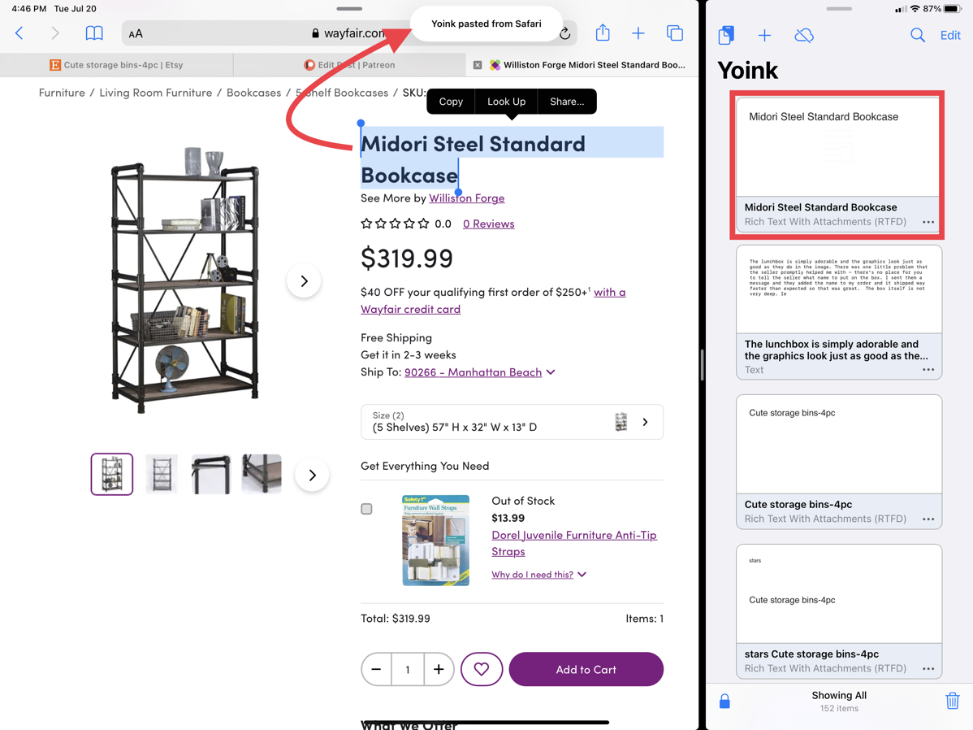Choose Copy in the selection menu

coord(451,102)
